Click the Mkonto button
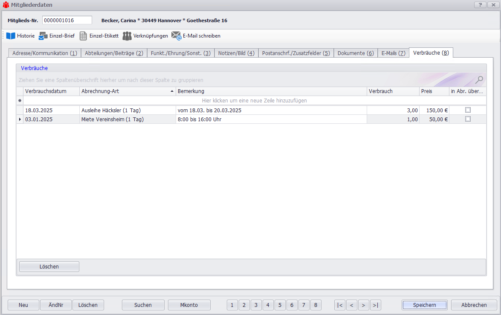The image size is (501, 315). click(189, 305)
